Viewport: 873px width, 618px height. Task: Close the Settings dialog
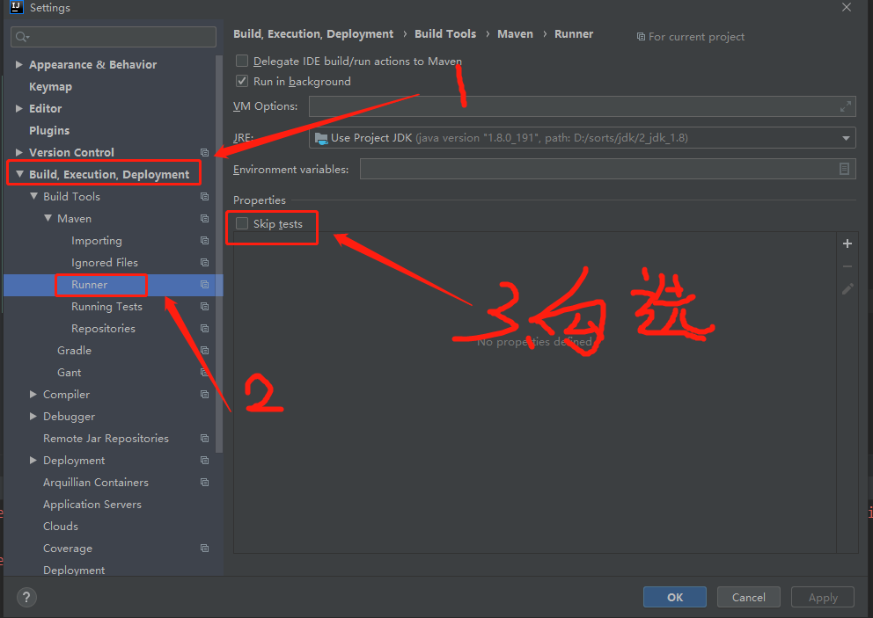[847, 7]
